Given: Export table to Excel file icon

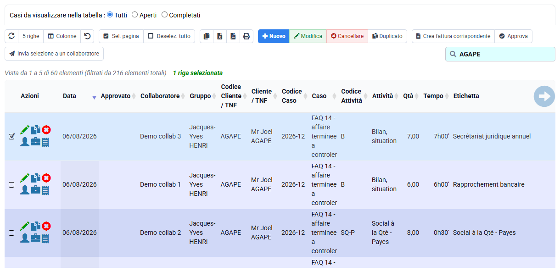Looking at the screenshot, I should click(220, 36).
